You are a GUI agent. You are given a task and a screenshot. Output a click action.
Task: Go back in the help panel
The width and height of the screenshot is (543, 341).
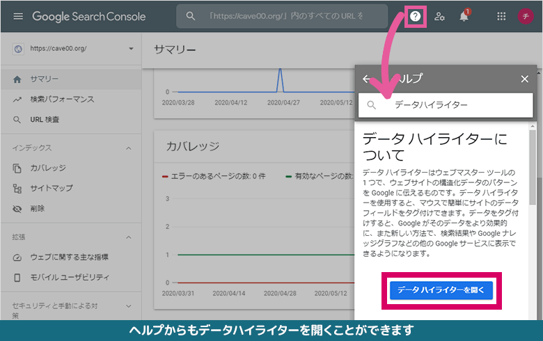coord(367,79)
